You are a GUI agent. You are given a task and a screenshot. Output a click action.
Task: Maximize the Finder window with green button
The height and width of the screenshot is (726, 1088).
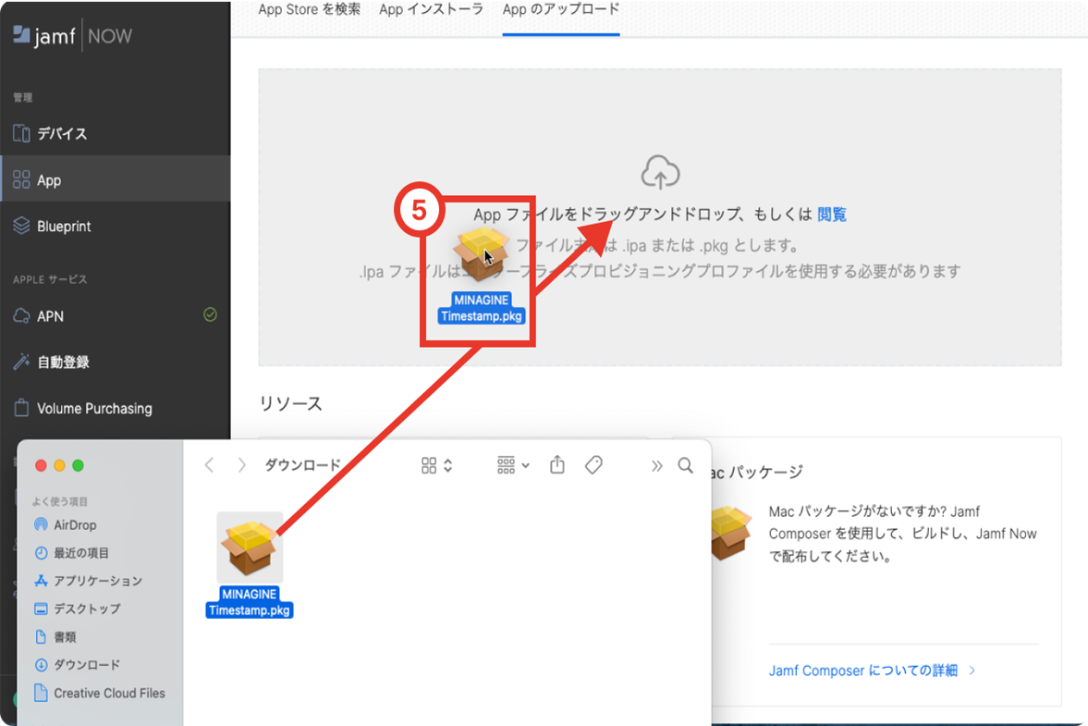pos(79,466)
